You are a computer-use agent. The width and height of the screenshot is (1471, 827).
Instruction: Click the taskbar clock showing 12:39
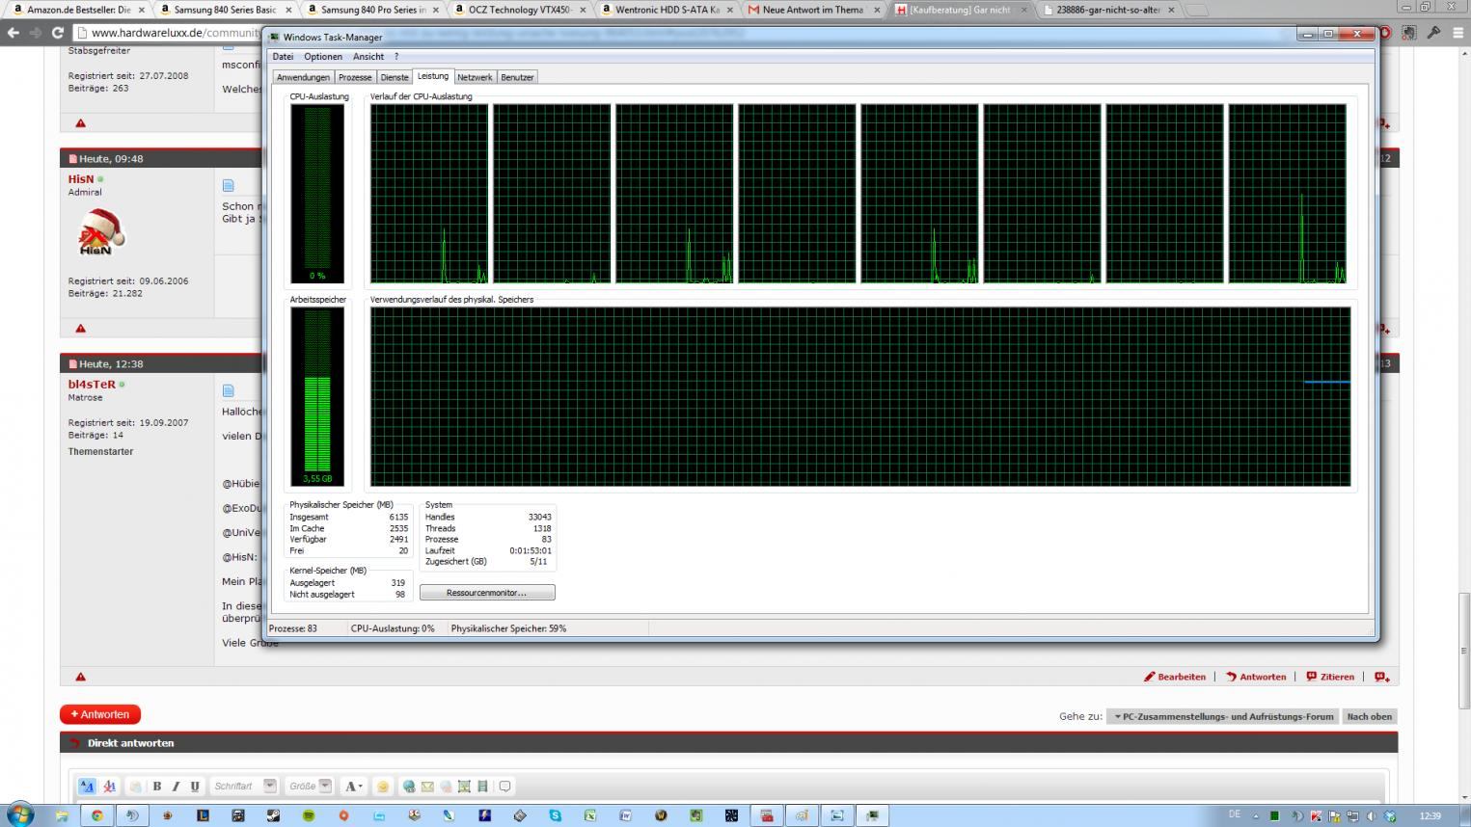tap(1430, 815)
